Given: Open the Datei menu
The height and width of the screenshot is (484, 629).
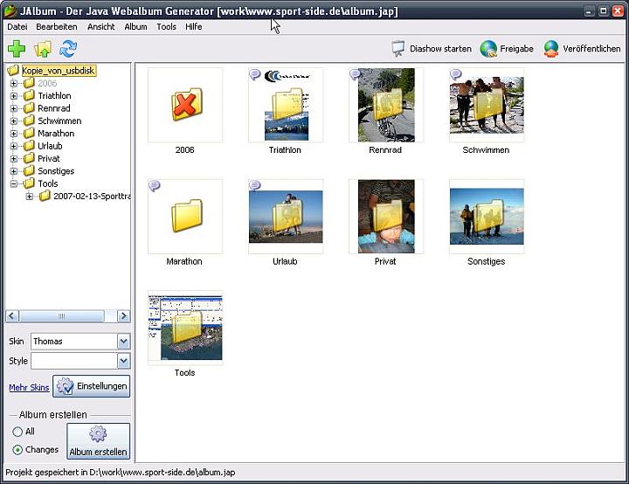Looking at the screenshot, I should pos(17,27).
